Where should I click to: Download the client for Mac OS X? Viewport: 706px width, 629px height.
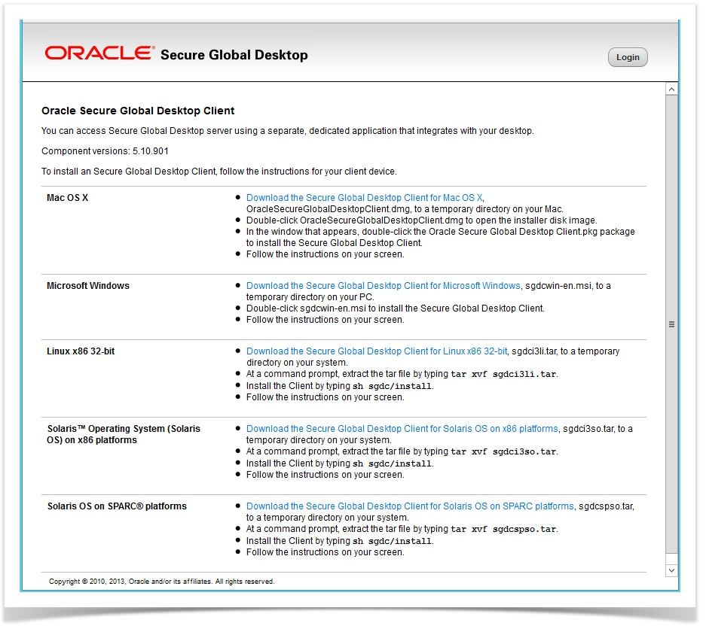[364, 198]
